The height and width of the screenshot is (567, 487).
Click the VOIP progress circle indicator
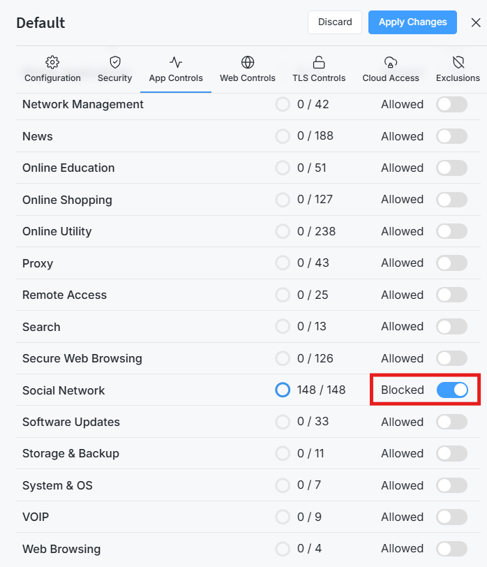283,517
